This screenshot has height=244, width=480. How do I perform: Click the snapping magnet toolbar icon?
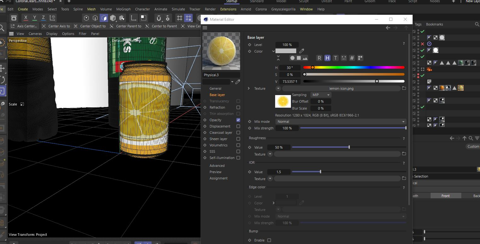coord(159,18)
